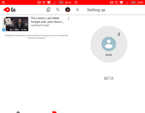Viewport: 145px width, 113px height.
Task: Tap the kiruti name label
Action: [x=109, y=55]
